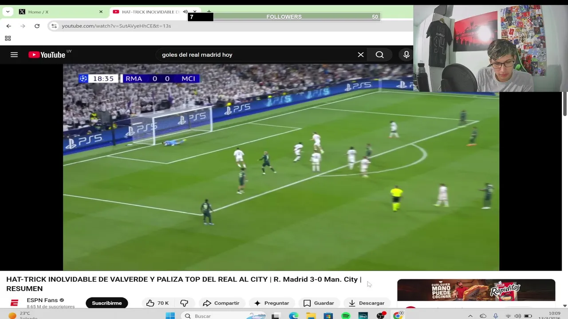
Task: Open the ESPN Fans channel name
Action: click(42, 300)
